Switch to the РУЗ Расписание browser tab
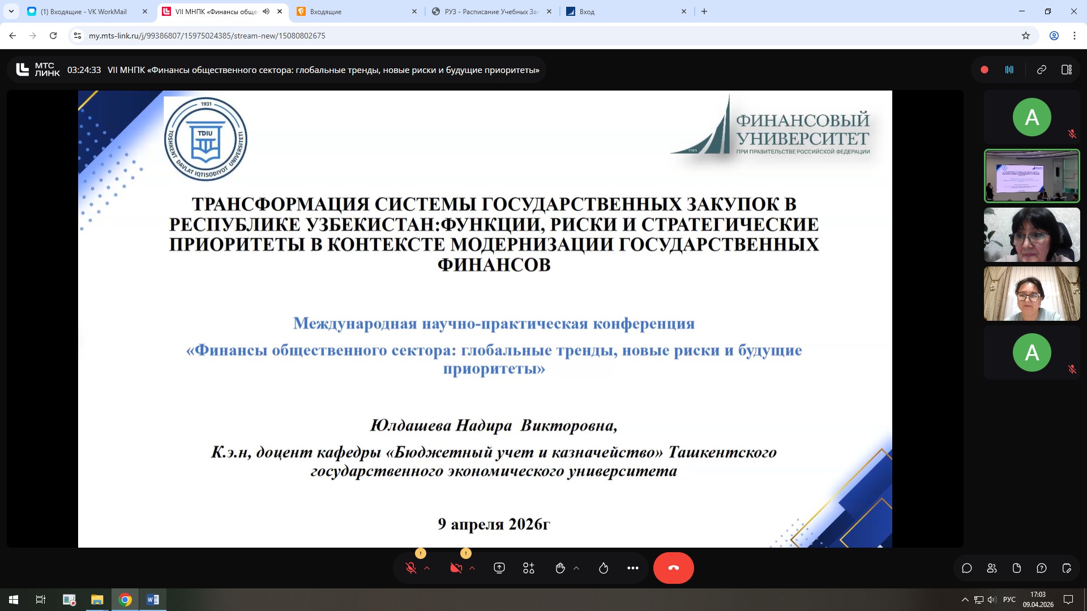Image resolution: width=1087 pixels, height=611 pixels. coord(491,11)
